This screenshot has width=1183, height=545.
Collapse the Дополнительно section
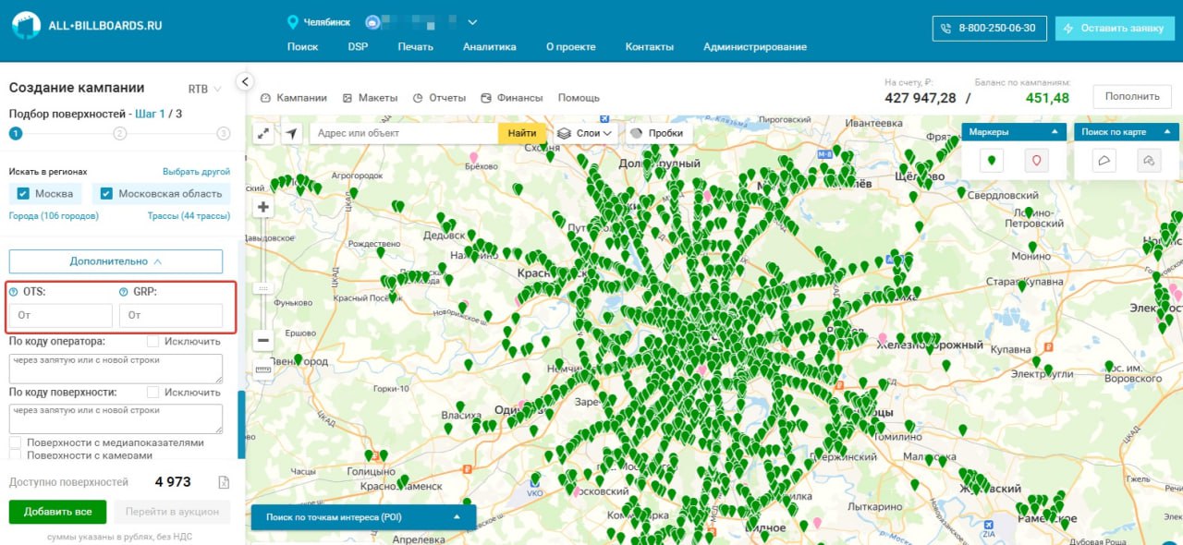pyautogui.click(x=116, y=261)
